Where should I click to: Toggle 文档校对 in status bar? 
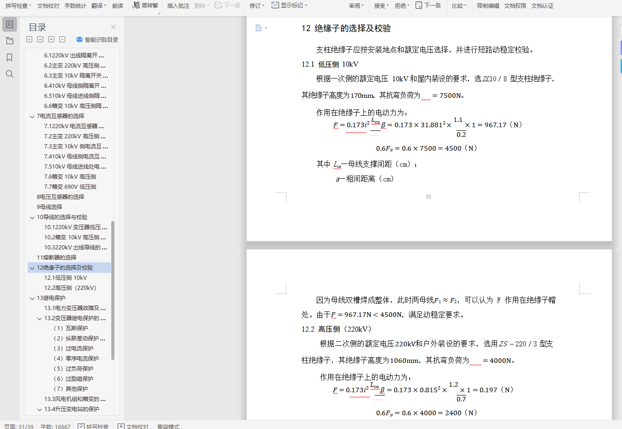[133, 426]
